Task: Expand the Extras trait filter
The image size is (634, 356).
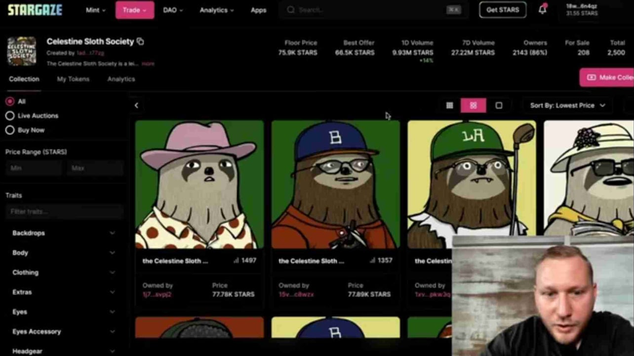Action: (64, 292)
